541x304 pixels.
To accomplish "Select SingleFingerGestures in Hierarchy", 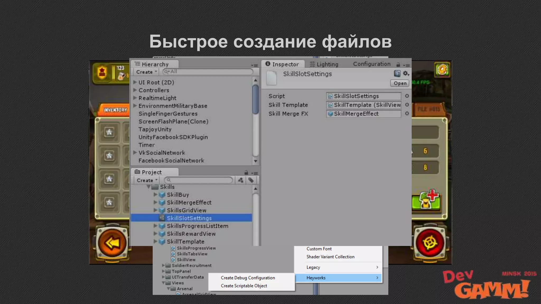I will [x=168, y=113].
